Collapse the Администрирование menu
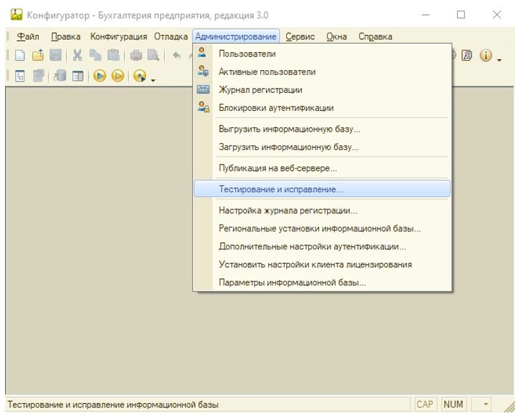 (x=236, y=36)
